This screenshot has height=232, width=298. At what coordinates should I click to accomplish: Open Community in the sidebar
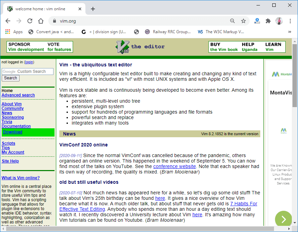(13, 108)
